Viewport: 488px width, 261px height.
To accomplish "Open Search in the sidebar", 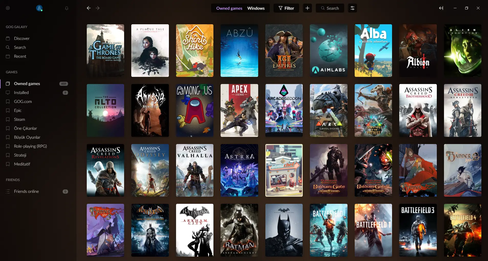I will pyautogui.click(x=38, y=47).
